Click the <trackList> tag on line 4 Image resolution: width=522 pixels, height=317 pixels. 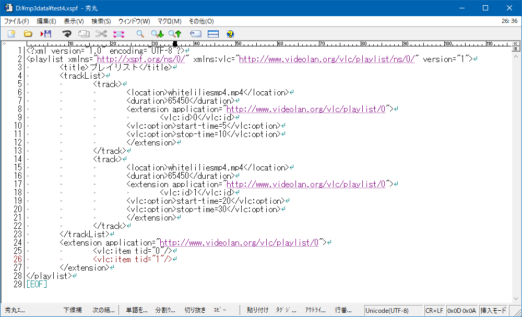[82, 76]
